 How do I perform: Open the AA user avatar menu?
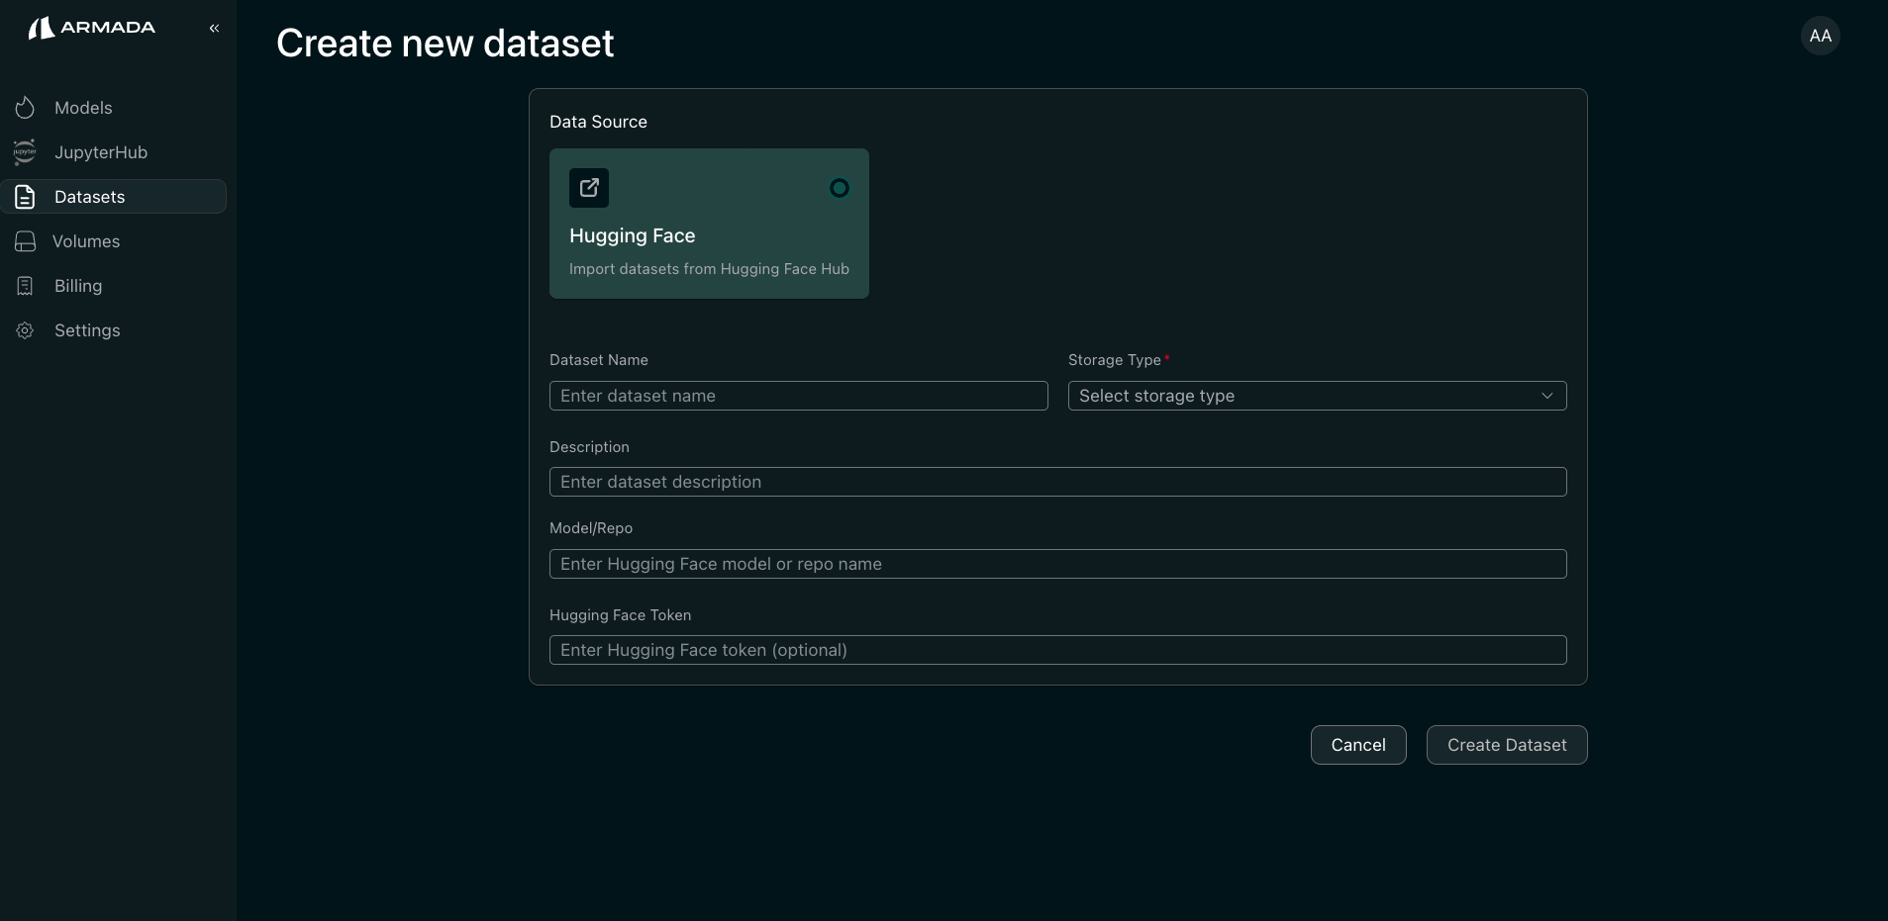click(x=1821, y=36)
